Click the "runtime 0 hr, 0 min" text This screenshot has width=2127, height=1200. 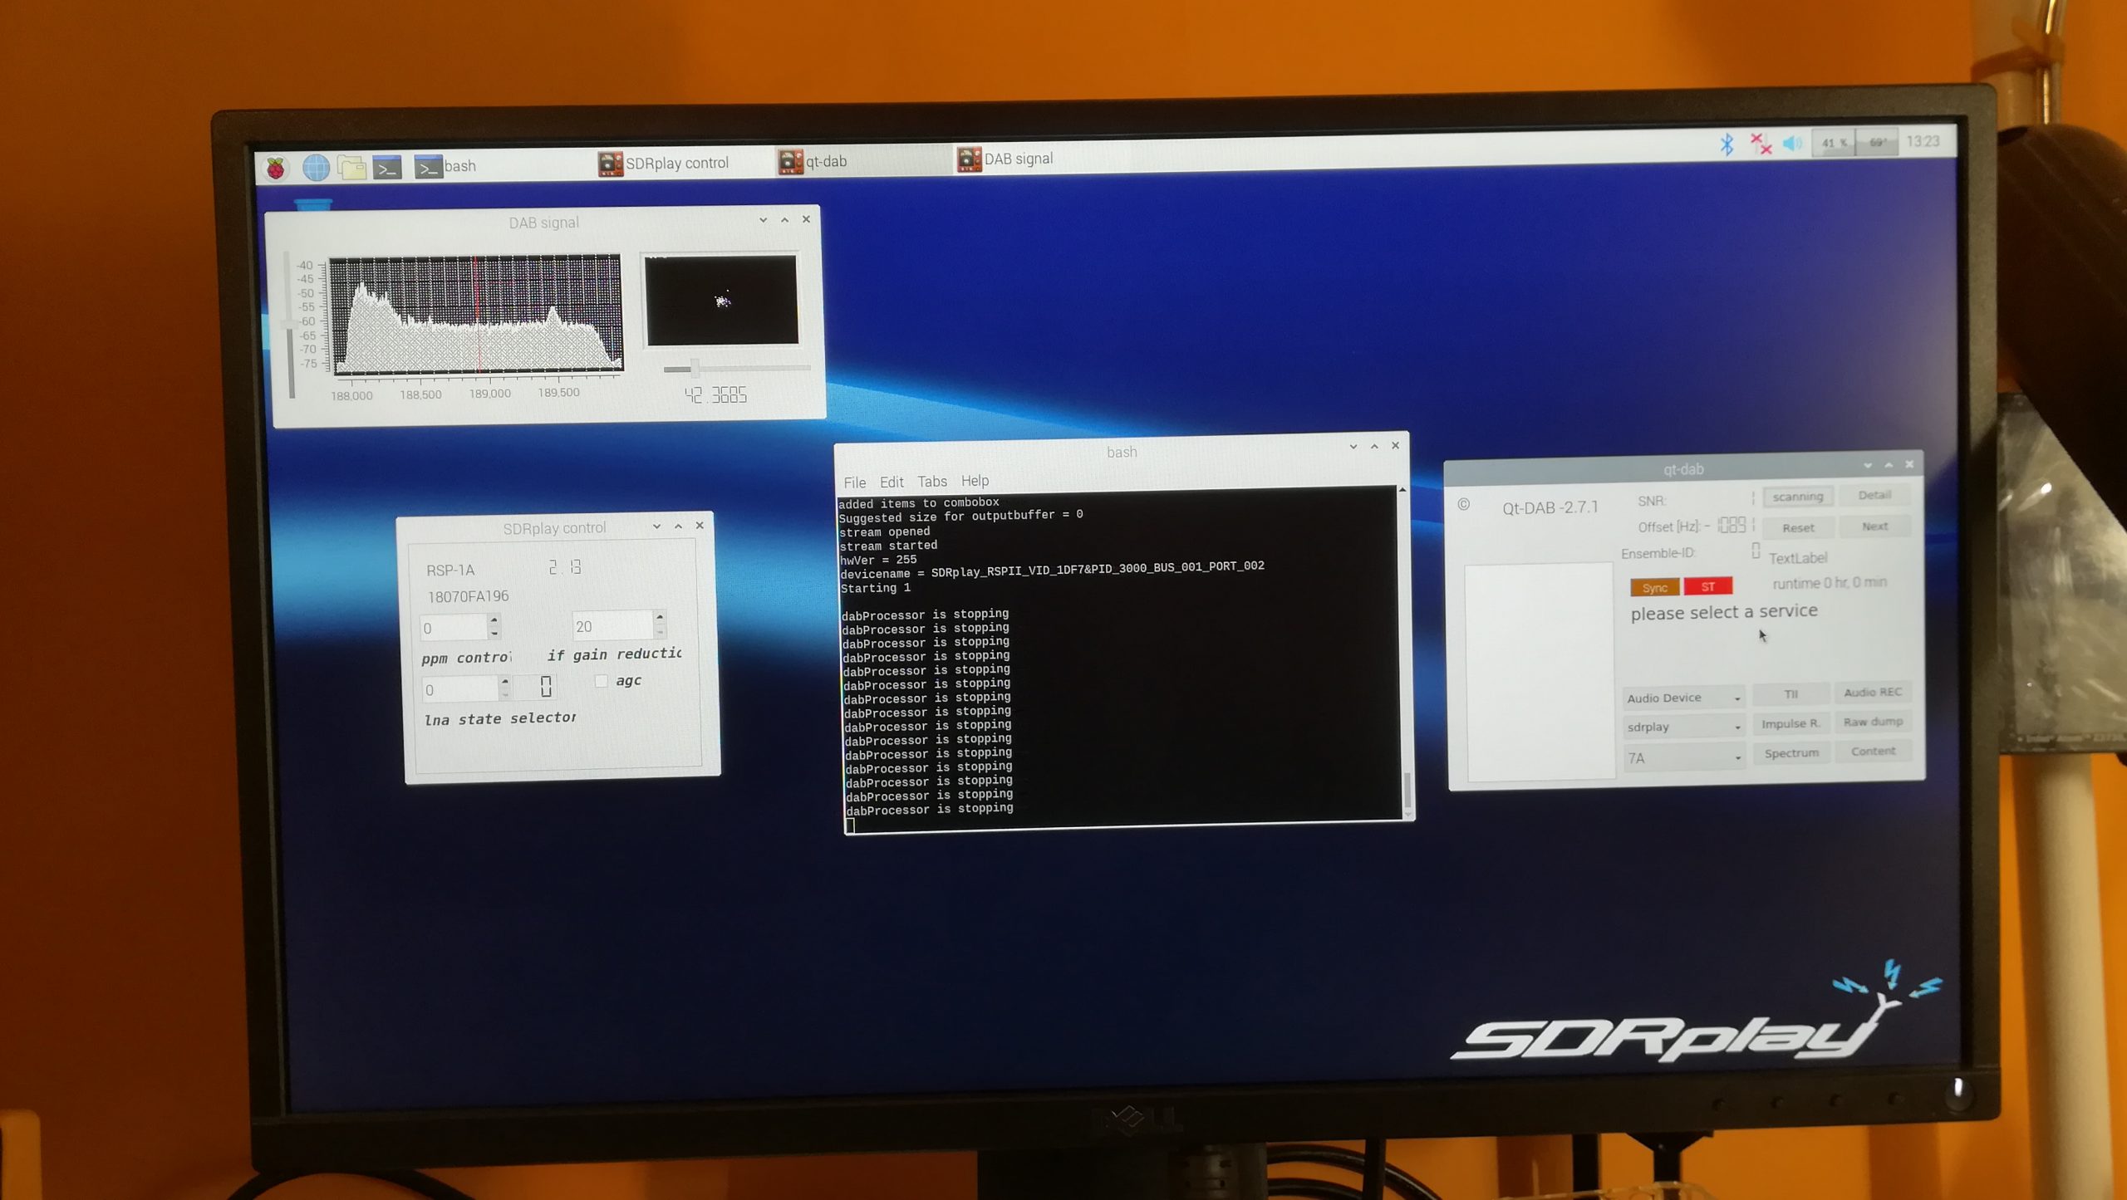pos(1830,584)
